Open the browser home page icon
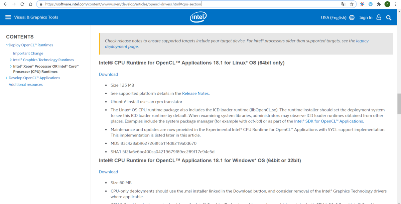 coord(31,4)
